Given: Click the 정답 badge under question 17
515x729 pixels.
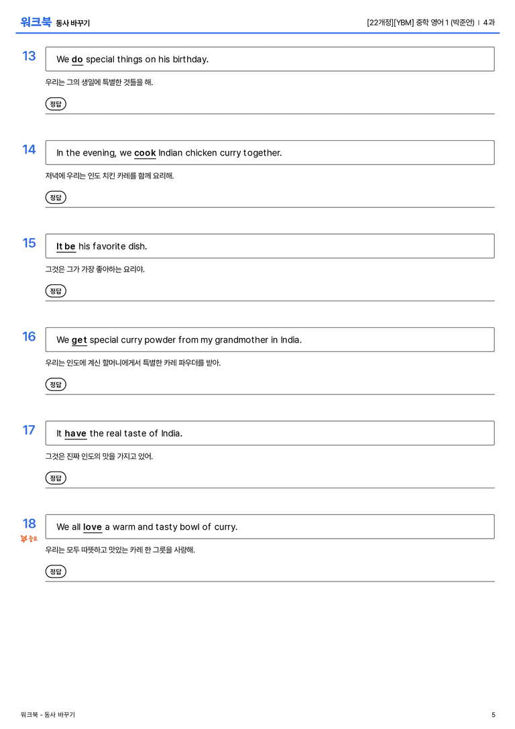Looking at the screenshot, I should tap(56, 478).
